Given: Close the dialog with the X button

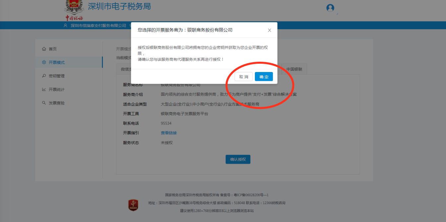Looking at the screenshot, I should tap(269, 30).
